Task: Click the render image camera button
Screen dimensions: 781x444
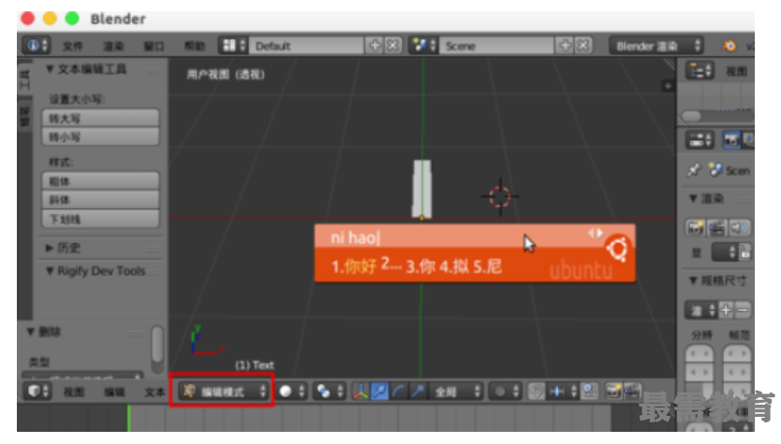Action: (x=696, y=228)
